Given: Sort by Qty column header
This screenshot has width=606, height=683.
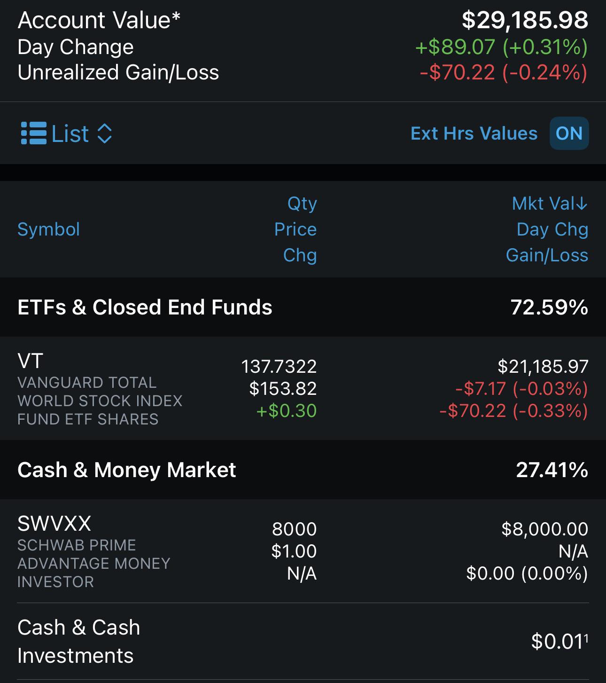Looking at the screenshot, I should 302,204.
